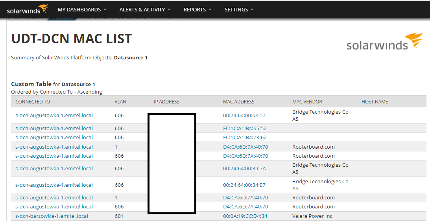Click the Ordered by Connected To - Ascending text
This screenshot has height=221, width=430.
(x=57, y=92)
